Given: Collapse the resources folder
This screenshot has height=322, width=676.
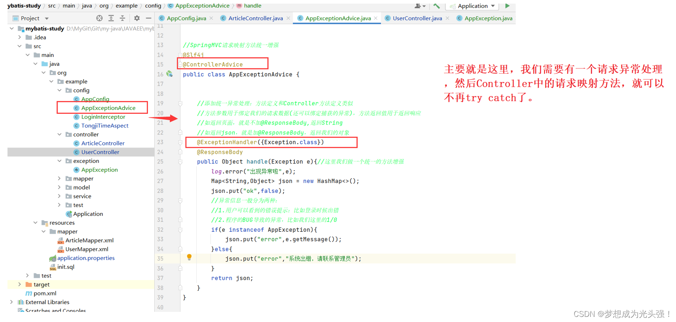Looking at the screenshot, I should (36, 223).
